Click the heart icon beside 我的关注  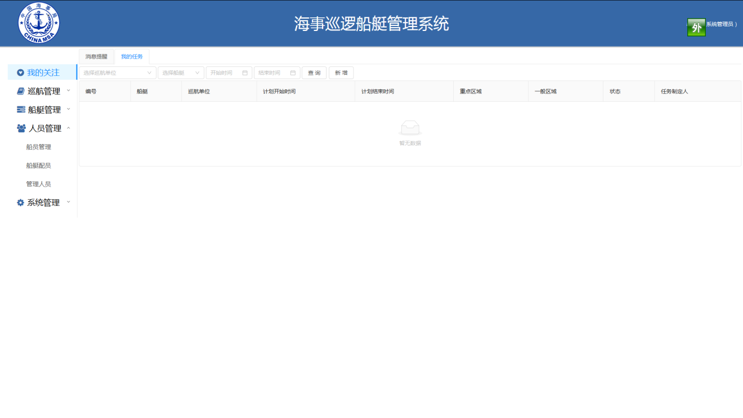pyautogui.click(x=20, y=73)
